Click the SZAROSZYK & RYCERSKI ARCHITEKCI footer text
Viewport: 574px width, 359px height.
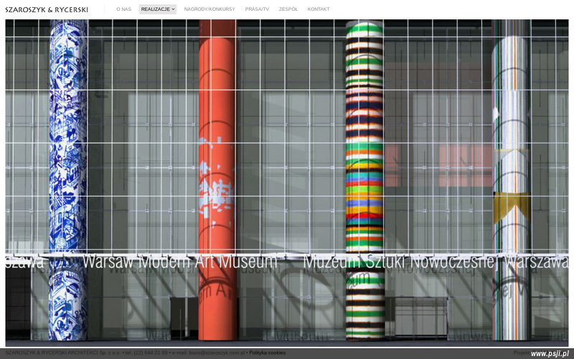(52, 353)
